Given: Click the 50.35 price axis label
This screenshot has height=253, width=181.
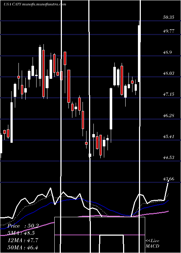Looking at the screenshot, I should coord(169,17).
